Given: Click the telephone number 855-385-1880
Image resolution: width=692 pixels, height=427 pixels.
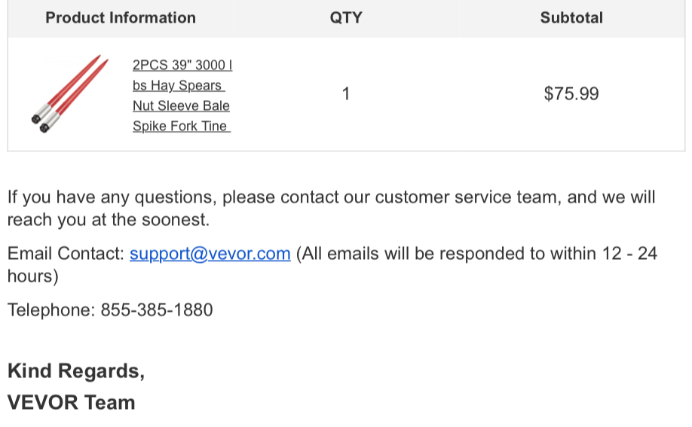Looking at the screenshot, I should (x=157, y=310).
